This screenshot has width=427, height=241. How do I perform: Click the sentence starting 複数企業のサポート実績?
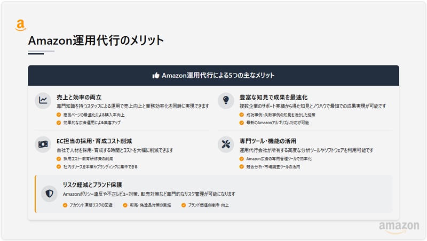pyautogui.click(x=313, y=106)
